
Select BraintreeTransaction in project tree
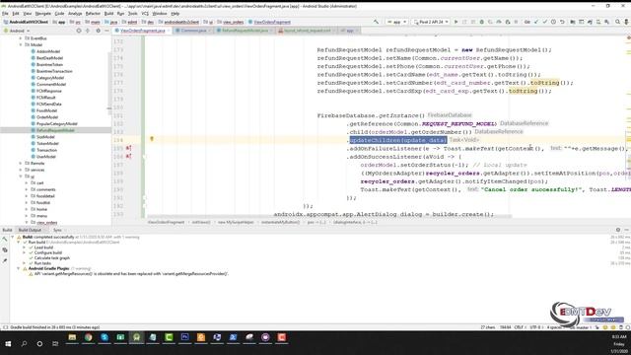pos(54,71)
